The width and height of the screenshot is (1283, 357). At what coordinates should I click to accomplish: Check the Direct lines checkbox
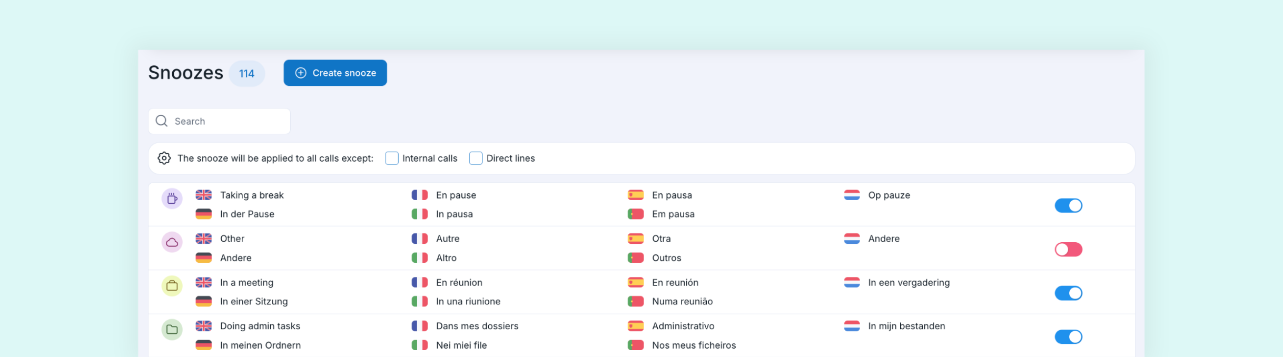click(x=476, y=158)
